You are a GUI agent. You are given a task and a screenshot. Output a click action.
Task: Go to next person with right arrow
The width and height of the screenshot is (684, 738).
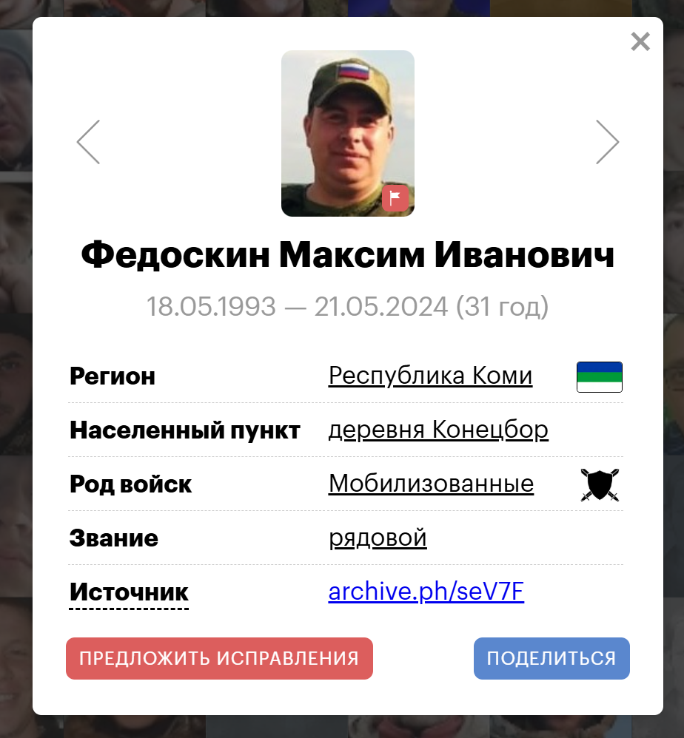(607, 142)
